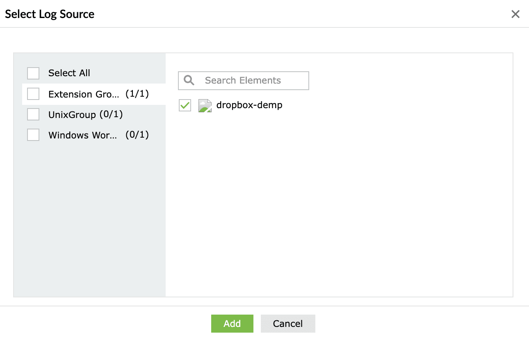Click the dropbox-demp log source icon
Viewport: 529px width, 340px height.
coord(205,106)
